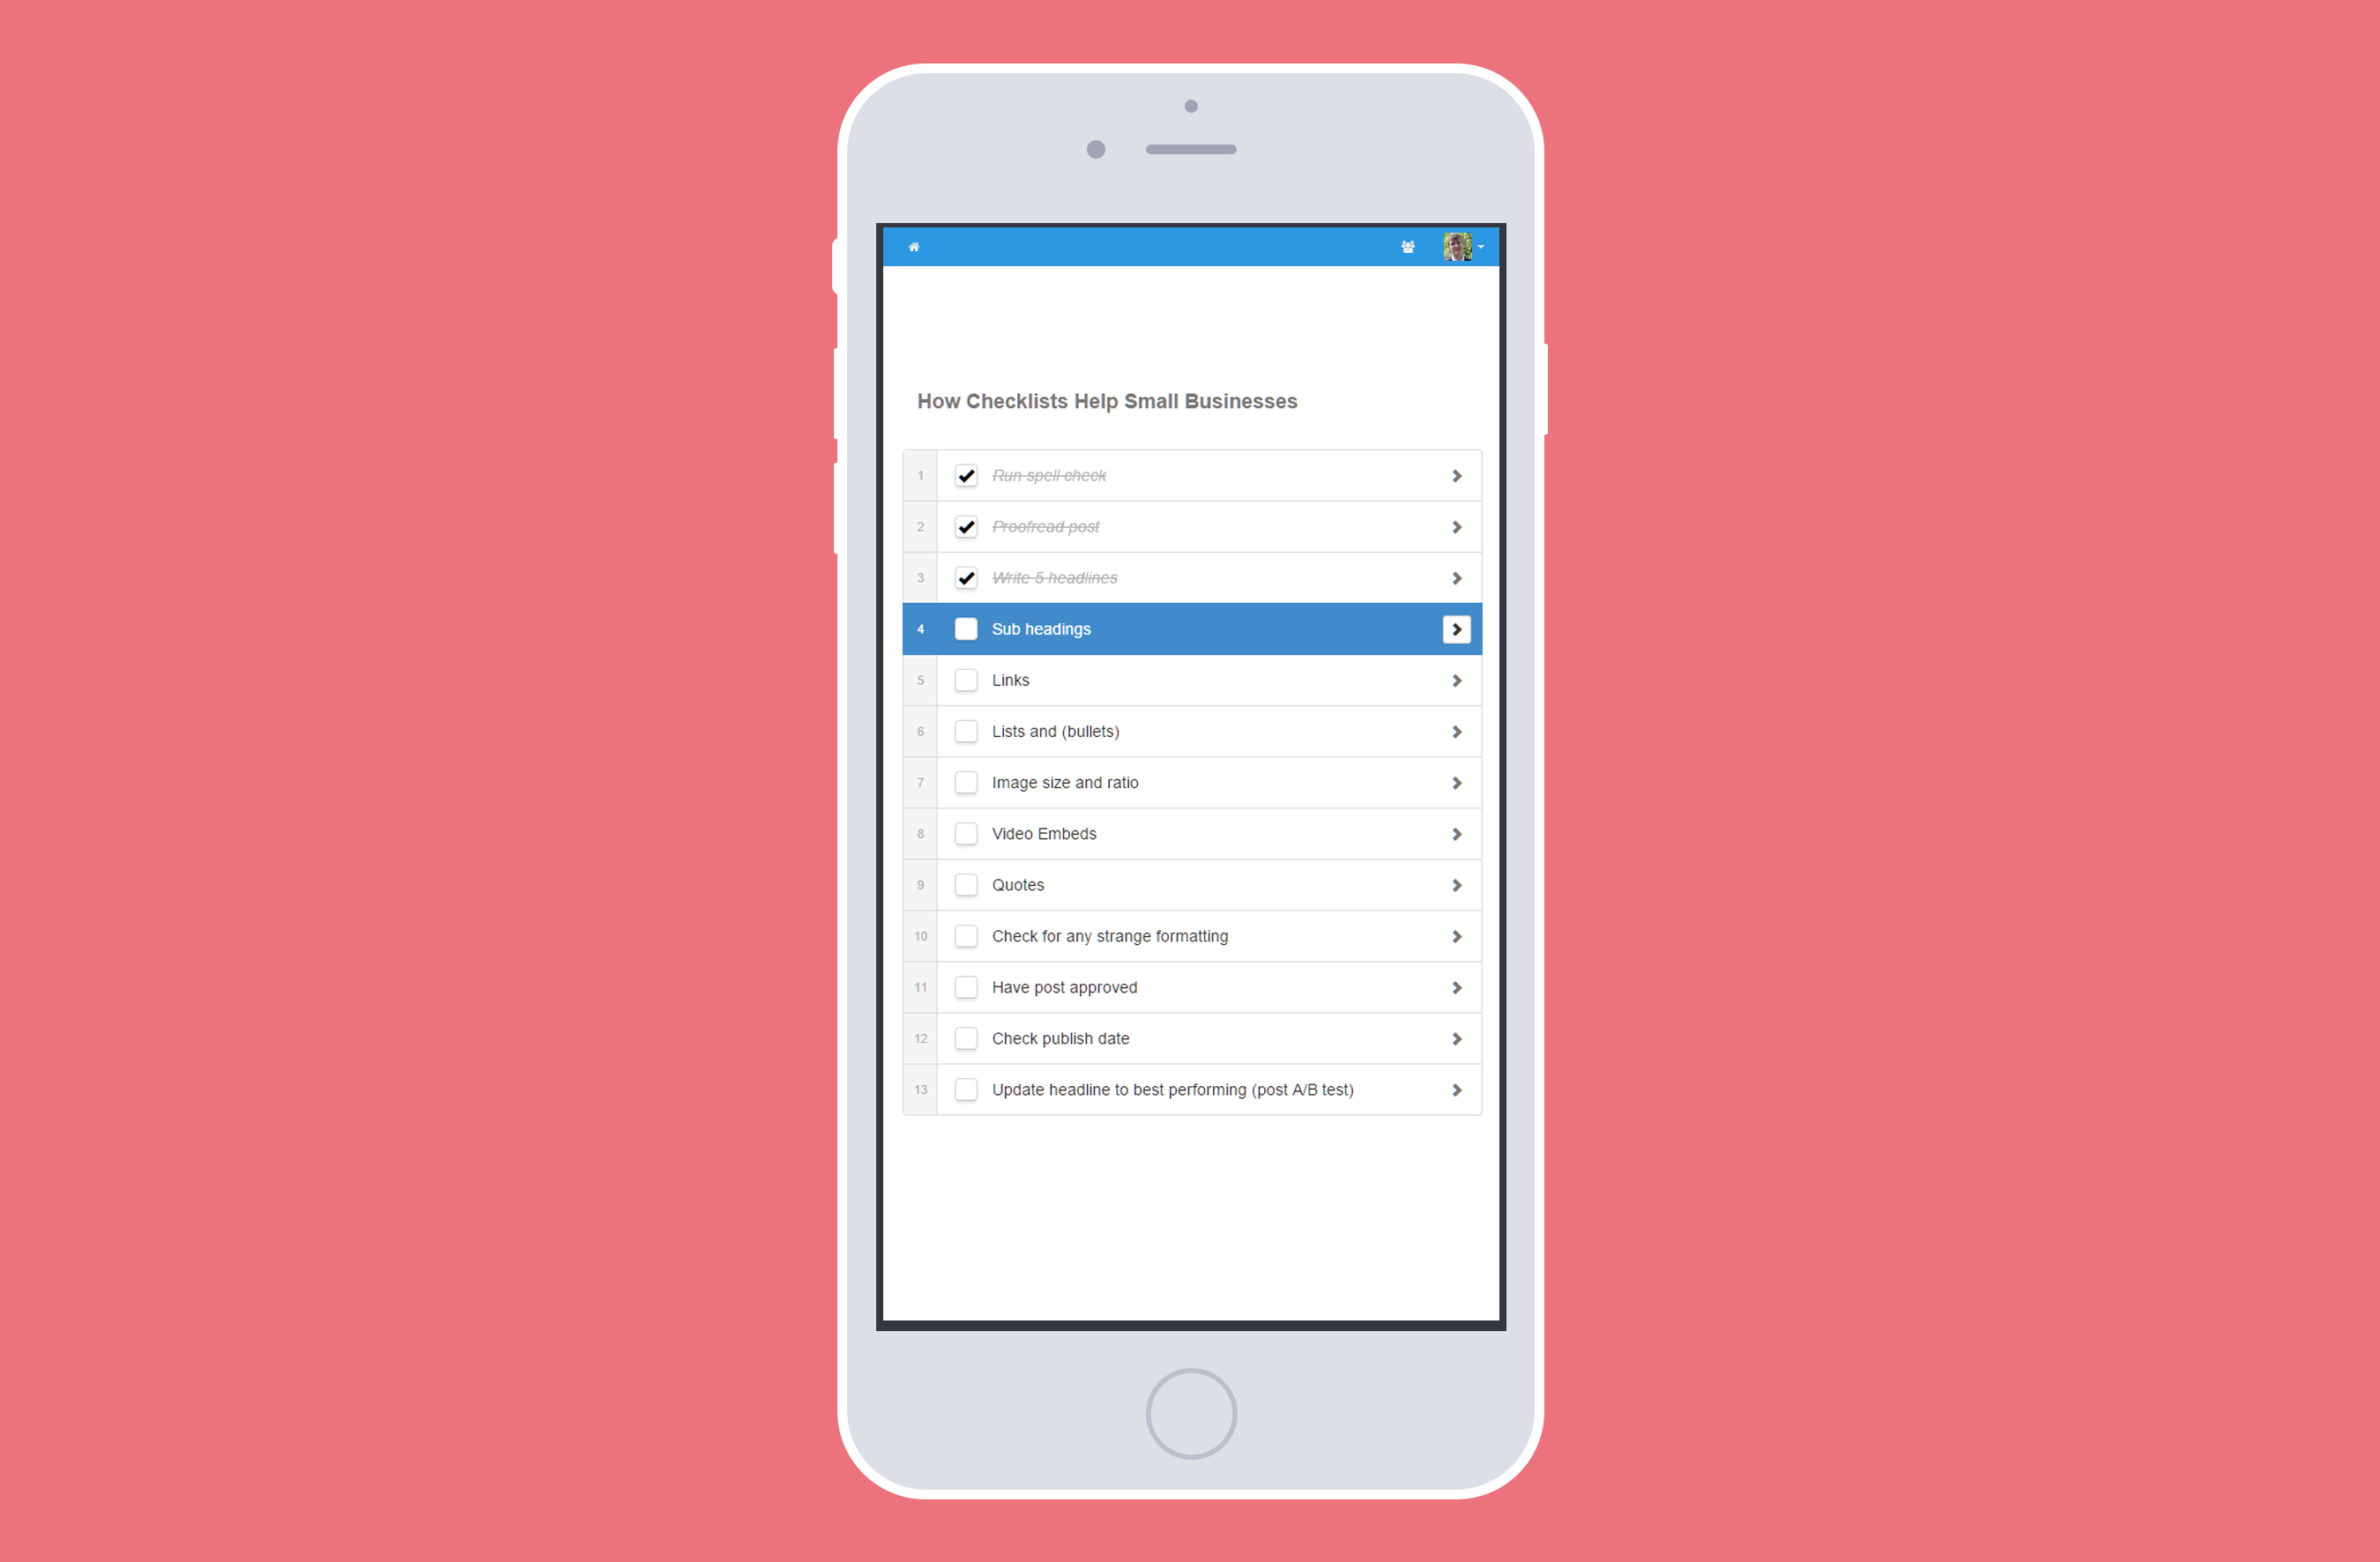Toggle the checkbox for Lists and bullets

pos(968,731)
